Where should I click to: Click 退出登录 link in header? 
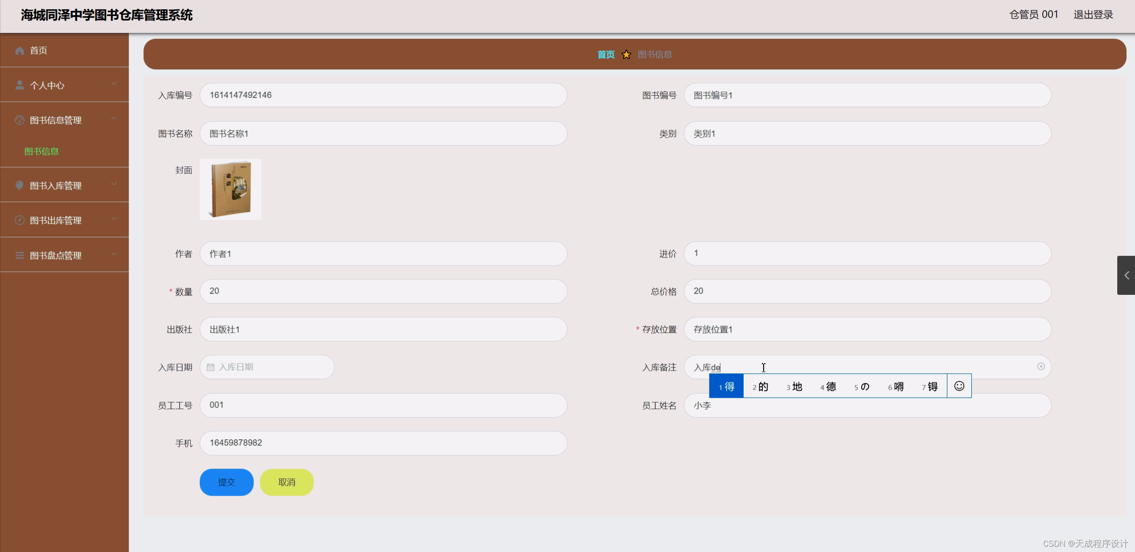click(1093, 15)
